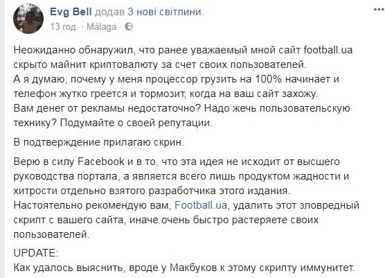Follow the blue Football.ua link
This screenshot has height=278, width=385.
[201, 205]
